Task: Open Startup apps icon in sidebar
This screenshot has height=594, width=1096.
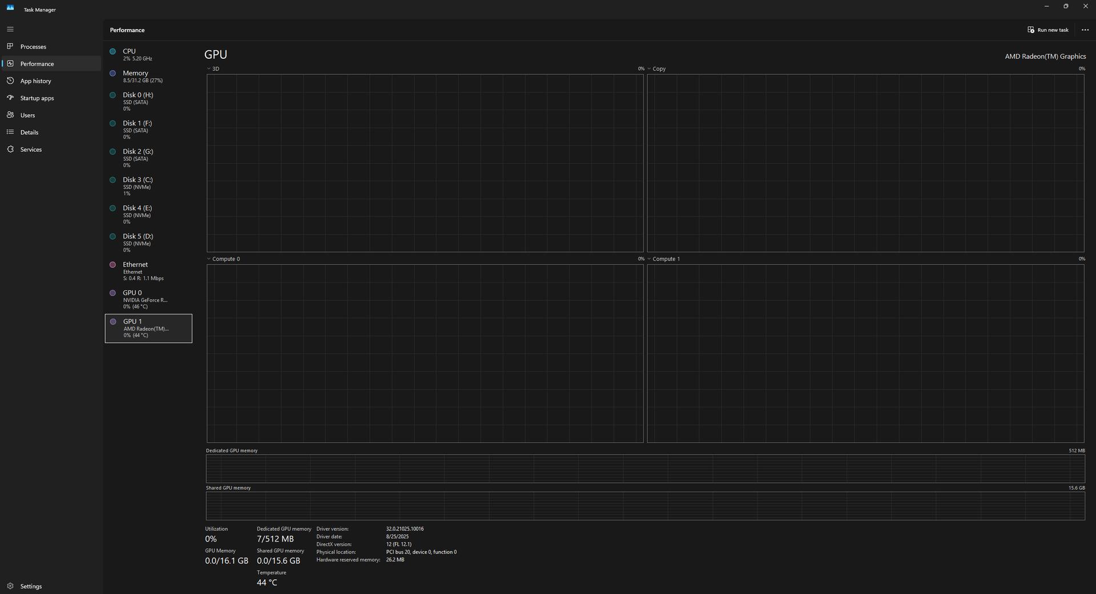Action: point(10,98)
